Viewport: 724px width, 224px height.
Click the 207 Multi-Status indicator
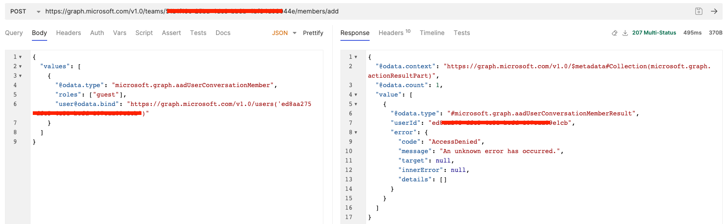pos(654,33)
